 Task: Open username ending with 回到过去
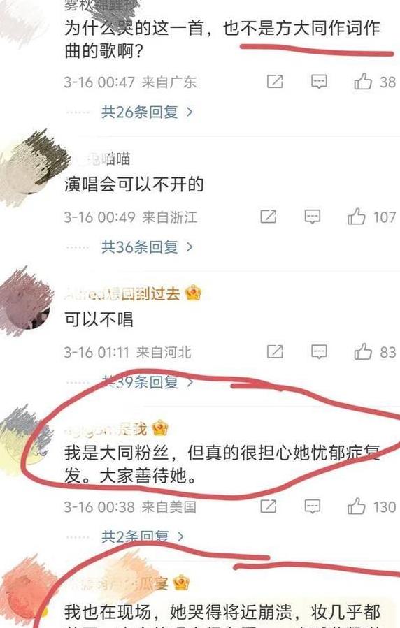133,294
